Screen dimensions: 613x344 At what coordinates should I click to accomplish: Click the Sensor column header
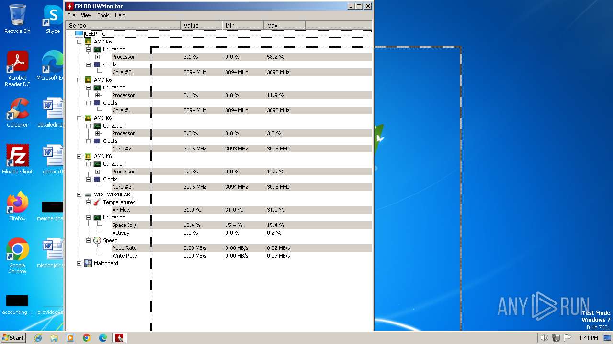[x=123, y=25]
